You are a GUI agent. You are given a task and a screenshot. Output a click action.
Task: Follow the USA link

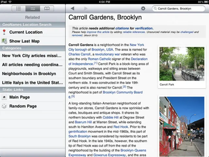(x=110, y=49)
